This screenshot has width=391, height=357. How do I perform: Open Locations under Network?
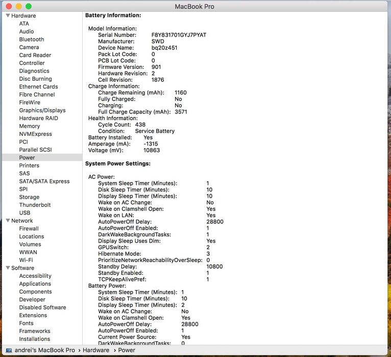tap(32, 236)
